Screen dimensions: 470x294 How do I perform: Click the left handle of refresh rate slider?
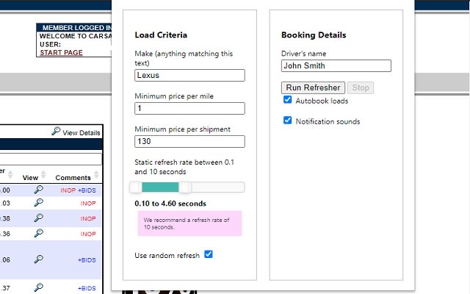pyautogui.click(x=136, y=187)
